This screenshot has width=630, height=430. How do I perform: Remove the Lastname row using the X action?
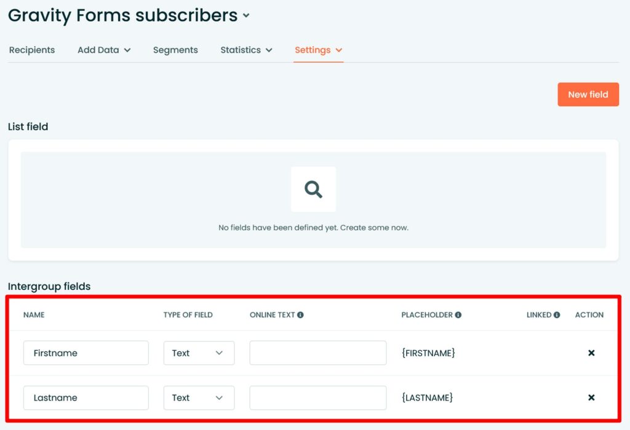click(591, 397)
